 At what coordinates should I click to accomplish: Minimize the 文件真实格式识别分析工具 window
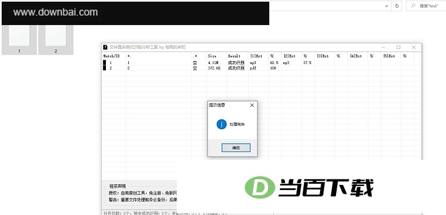click(383, 47)
